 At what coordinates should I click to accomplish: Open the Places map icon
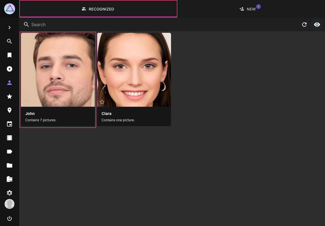coord(10,110)
